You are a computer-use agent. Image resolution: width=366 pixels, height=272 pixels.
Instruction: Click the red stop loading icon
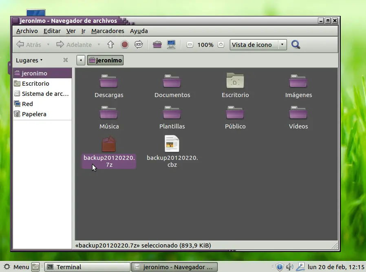pyautogui.click(x=125, y=44)
